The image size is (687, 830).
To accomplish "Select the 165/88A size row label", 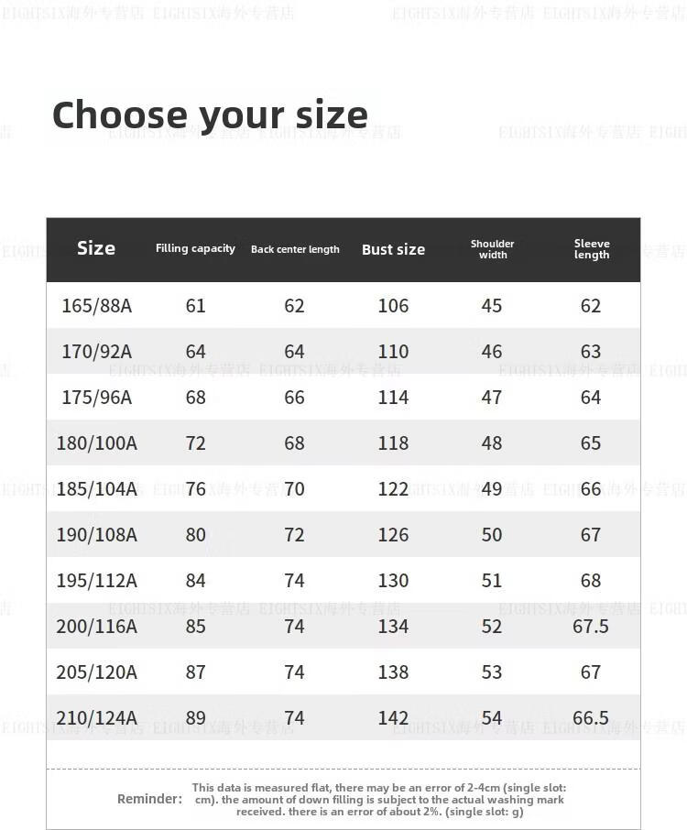I will tap(96, 305).
